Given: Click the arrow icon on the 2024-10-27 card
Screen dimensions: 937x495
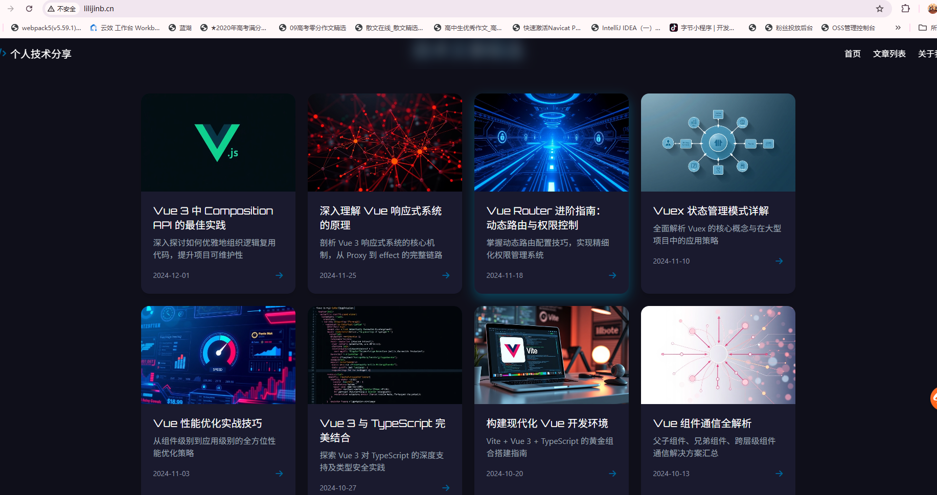Looking at the screenshot, I should tap(446, 488).
